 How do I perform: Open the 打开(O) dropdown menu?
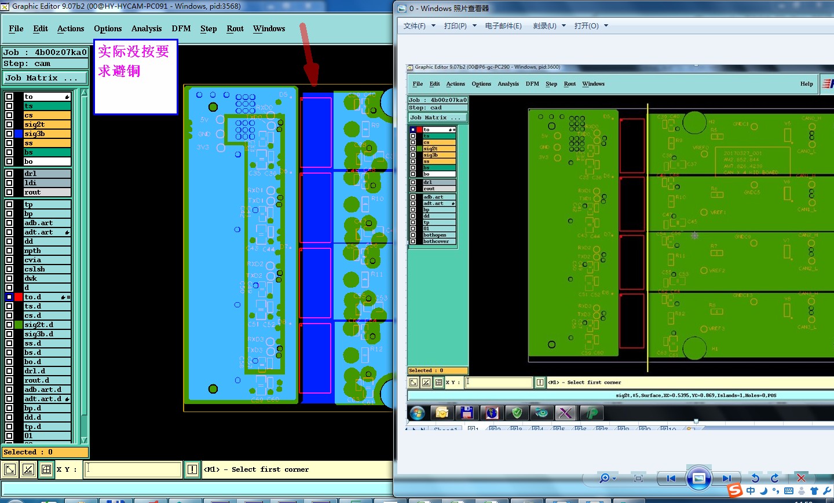tap(591, 26)
